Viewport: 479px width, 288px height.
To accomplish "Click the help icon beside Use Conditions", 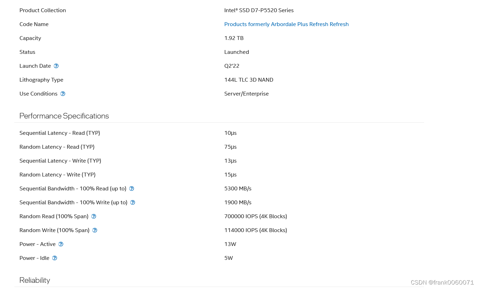I will click(63, 94).
